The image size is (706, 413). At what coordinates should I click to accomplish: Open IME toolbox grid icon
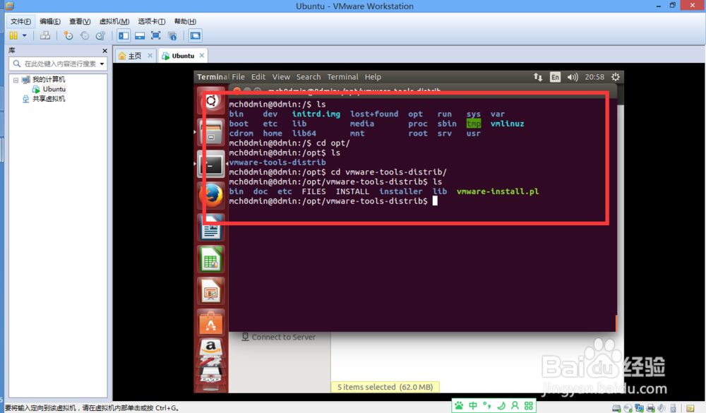click(x=529, y=405)
